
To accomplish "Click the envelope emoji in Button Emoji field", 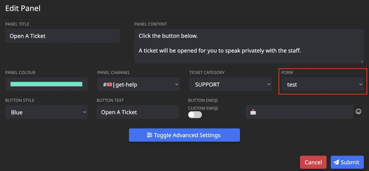I will (x=253, y=112).
